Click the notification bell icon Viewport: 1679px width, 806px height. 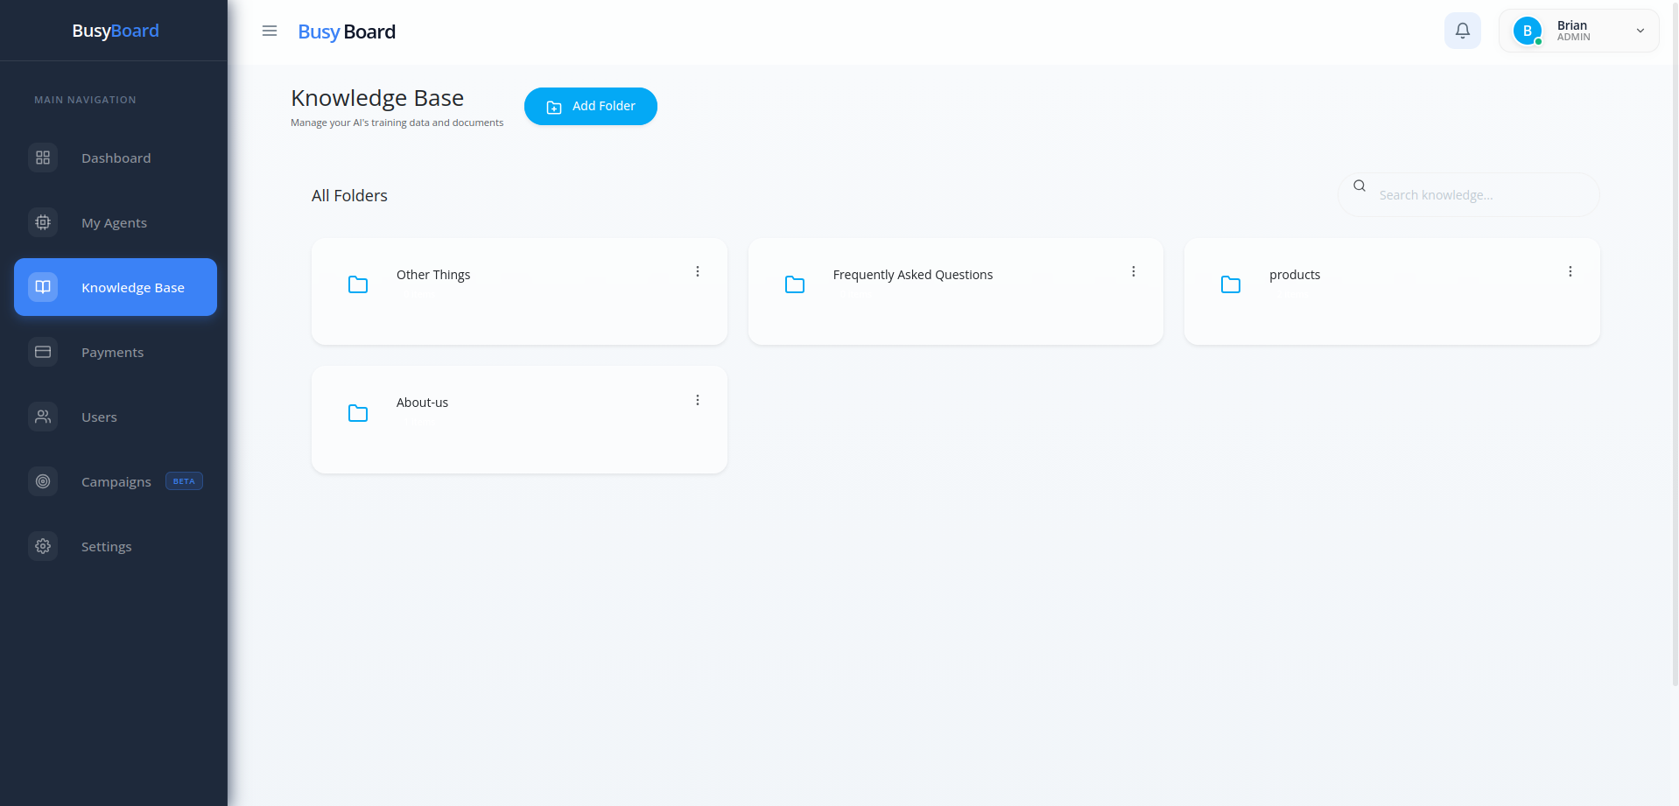[x=1462, y=30]
